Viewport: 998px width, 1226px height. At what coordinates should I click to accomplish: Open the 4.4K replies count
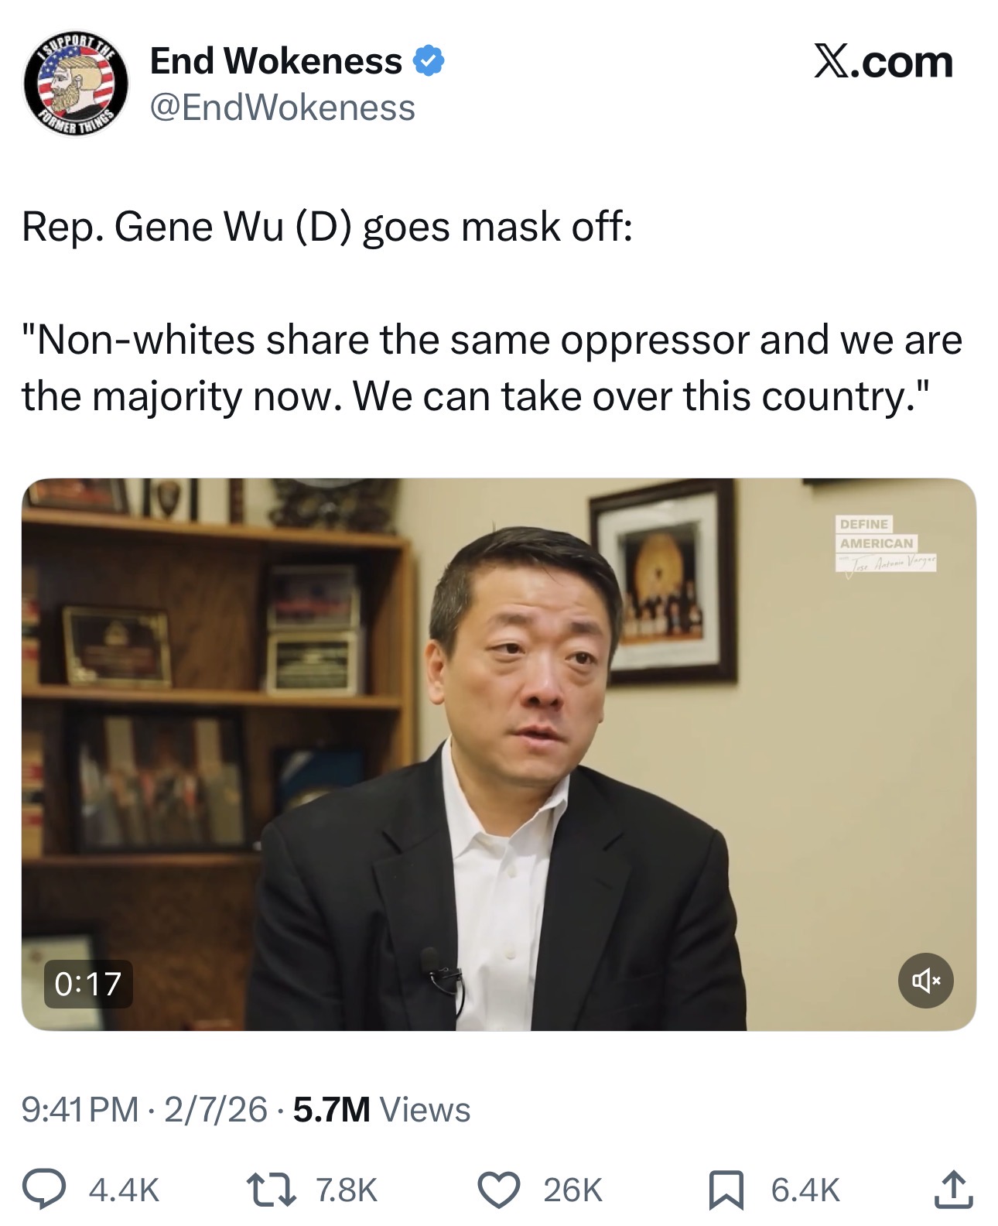[125, 1190]
